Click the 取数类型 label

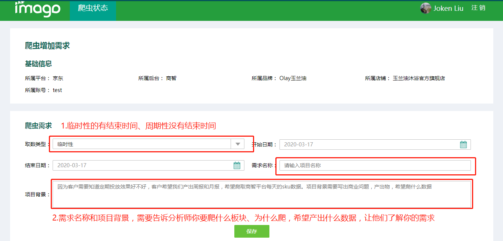point(37,144)
